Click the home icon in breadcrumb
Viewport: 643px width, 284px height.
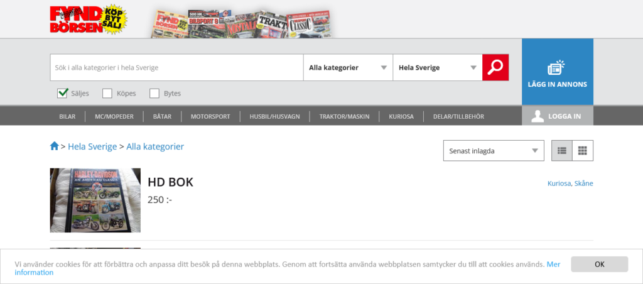tap(55, 146)
